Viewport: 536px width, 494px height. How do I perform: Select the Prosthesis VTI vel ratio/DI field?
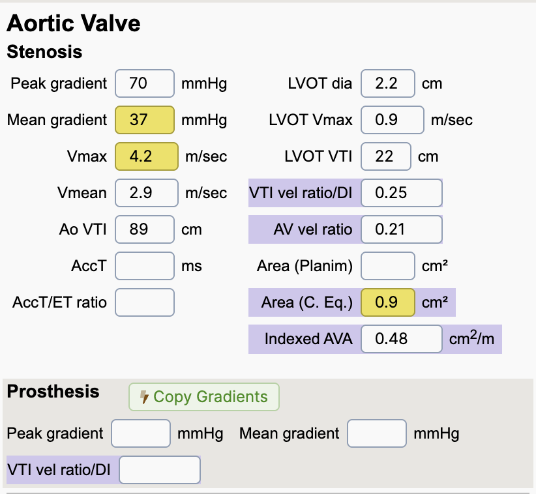(160, 470)
